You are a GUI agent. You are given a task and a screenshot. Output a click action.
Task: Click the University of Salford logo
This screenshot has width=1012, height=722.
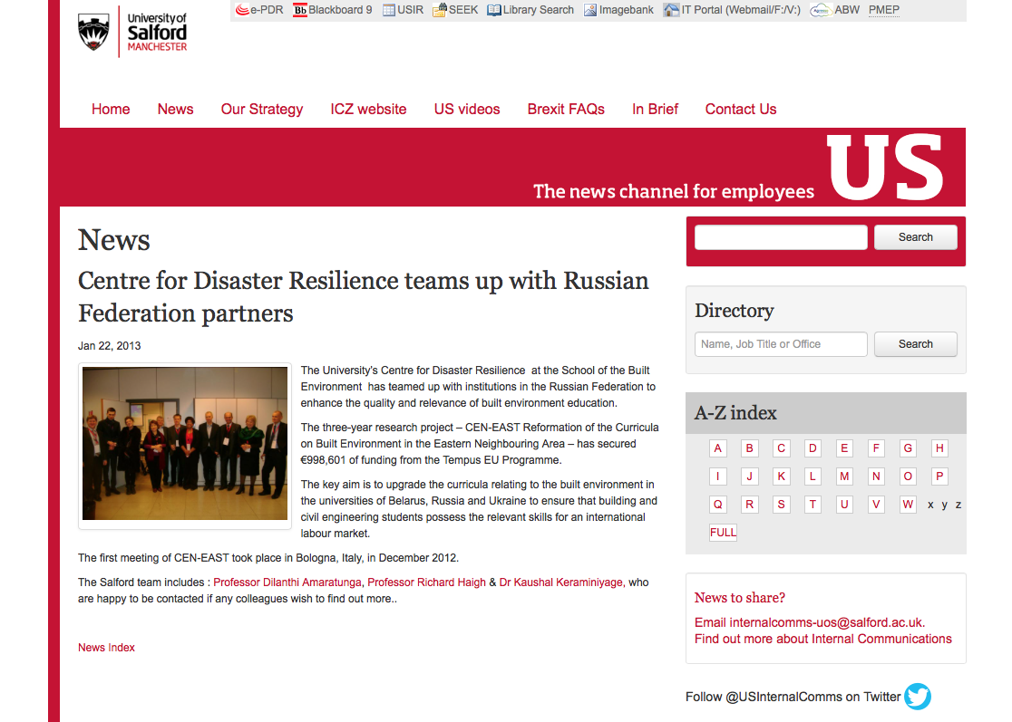pyautogui.click(x=132, y=32)
